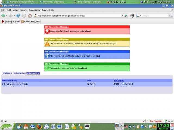Click the volume speaker tray icon
Viewport: 174px width, 130px height.
(130, 126)
